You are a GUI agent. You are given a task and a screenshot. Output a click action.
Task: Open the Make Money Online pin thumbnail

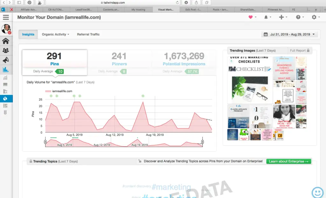click(284, 116)
